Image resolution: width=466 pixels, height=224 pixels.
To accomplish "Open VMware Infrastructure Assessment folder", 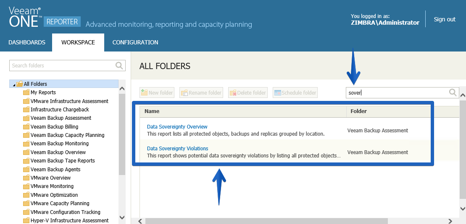I will tap(69, 101).
